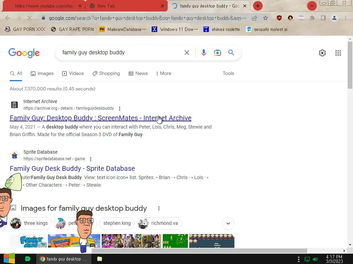Image resolution: width=353 pixels, height=264 pixels.
Task: Open the More search filters menu
Action: (163, 74)
